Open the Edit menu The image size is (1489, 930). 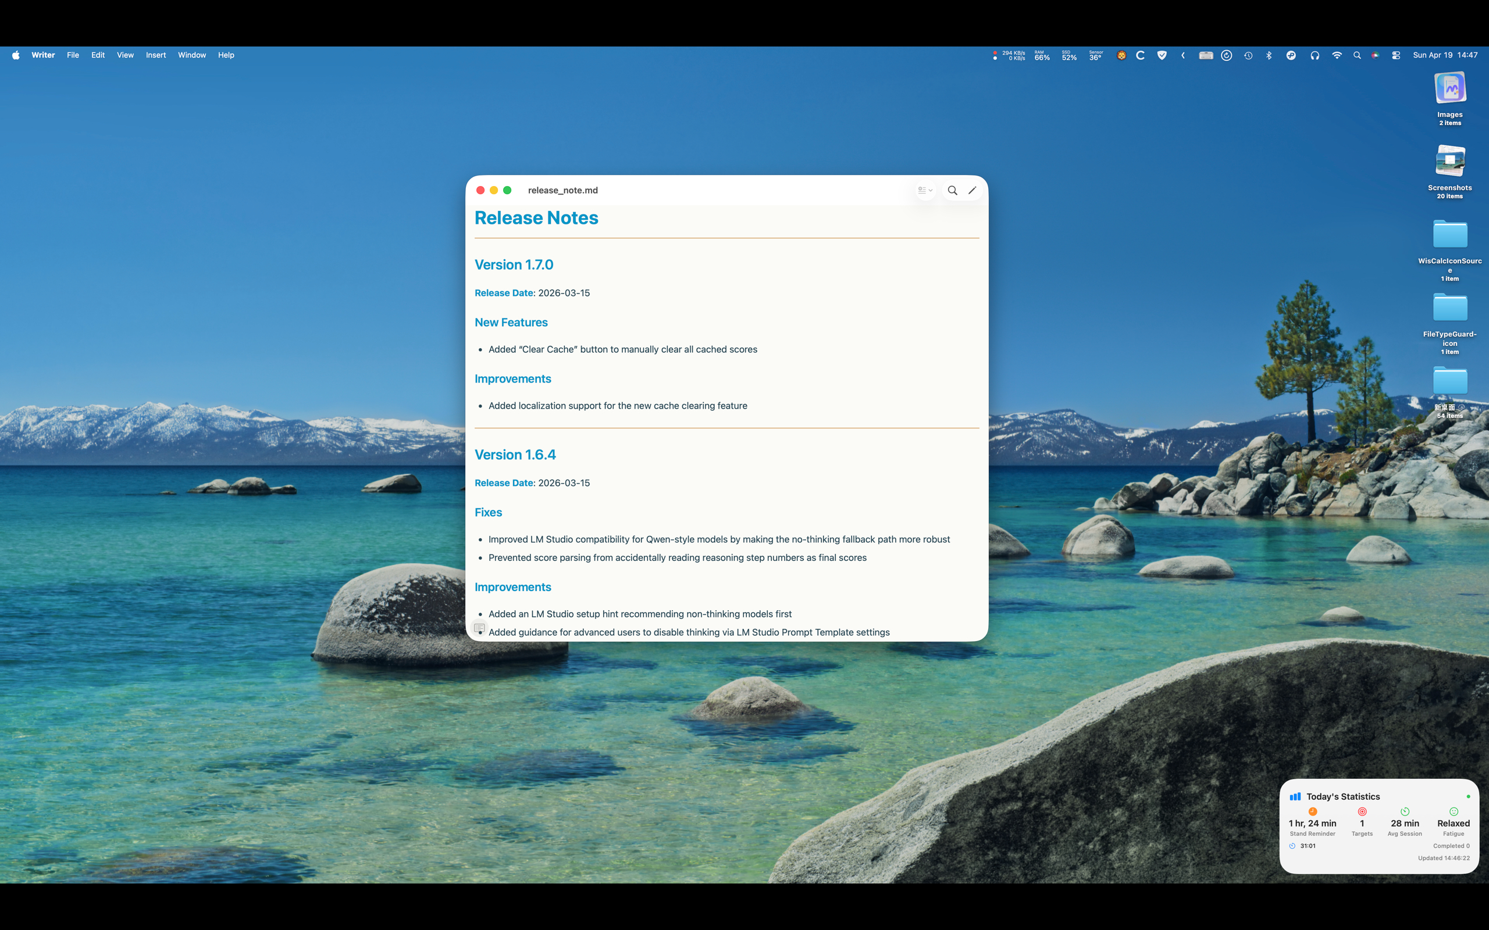(98, 55)
